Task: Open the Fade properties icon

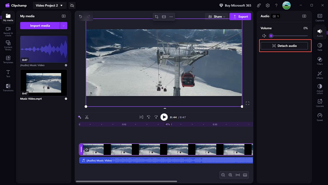Action: pos(320,47)
